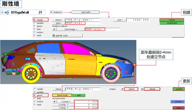Select the create radio option in top panel
Viewport: 192px width, 110px height.
(35, 20)
